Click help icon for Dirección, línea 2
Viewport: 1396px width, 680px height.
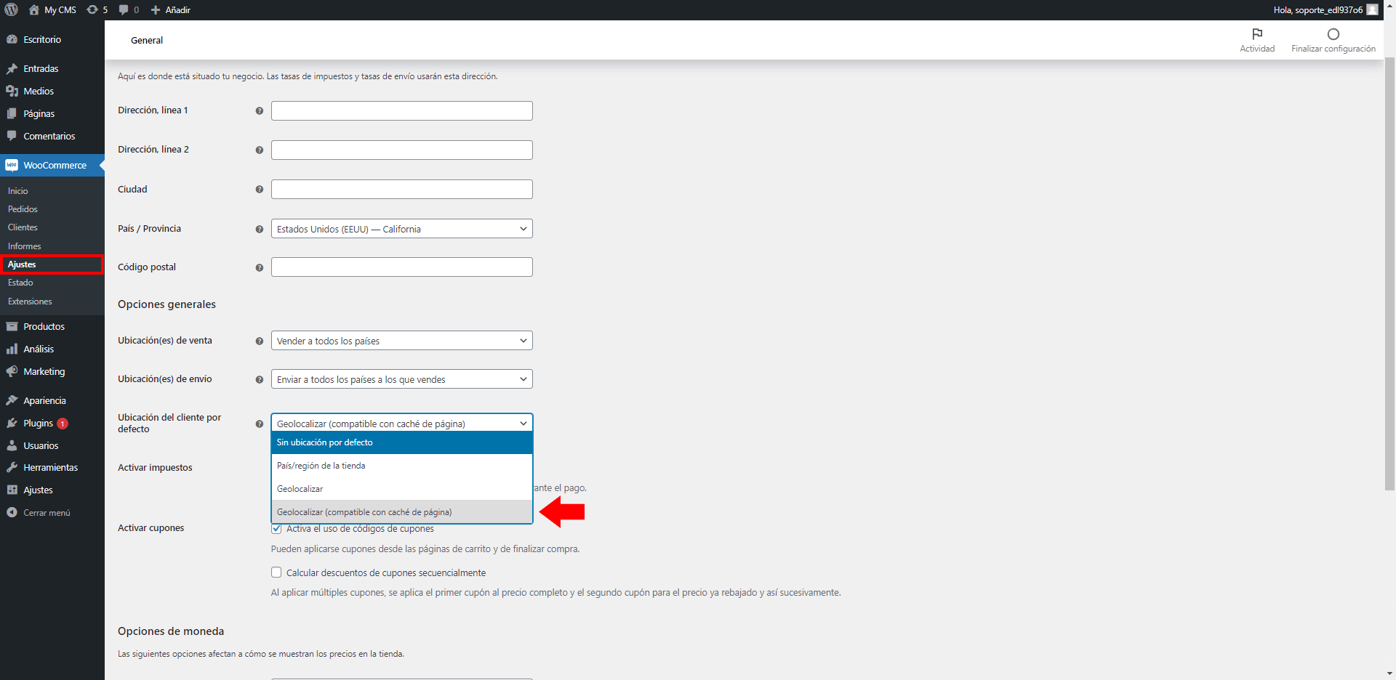259,150
